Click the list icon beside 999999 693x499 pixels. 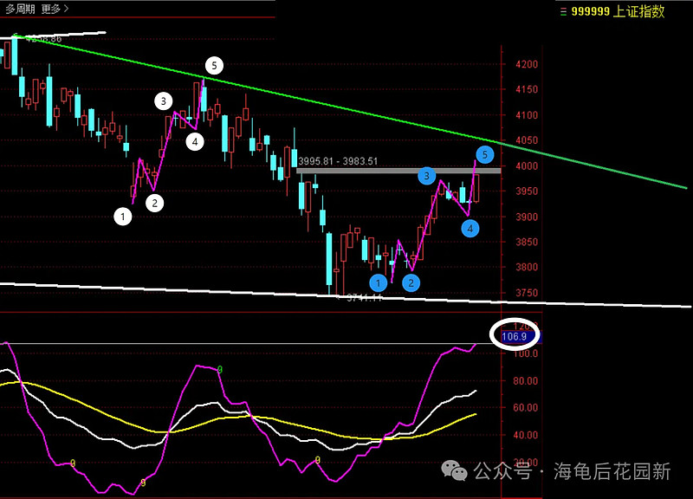pyautogui.click(x=563, y=12)
